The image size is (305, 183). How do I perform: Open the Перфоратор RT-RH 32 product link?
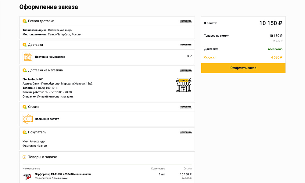(x=63, y=174)
